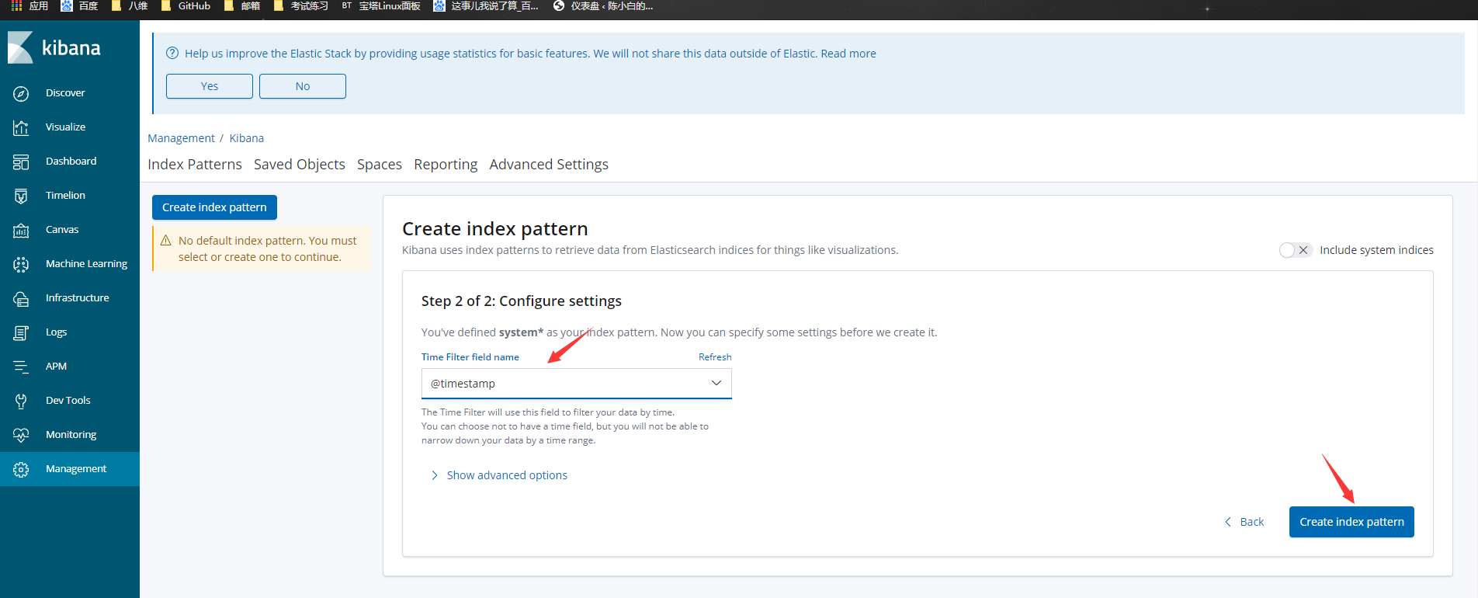1478x598 pixels.
Task: Click No to decline usage statistics
Action: (303, 86)
